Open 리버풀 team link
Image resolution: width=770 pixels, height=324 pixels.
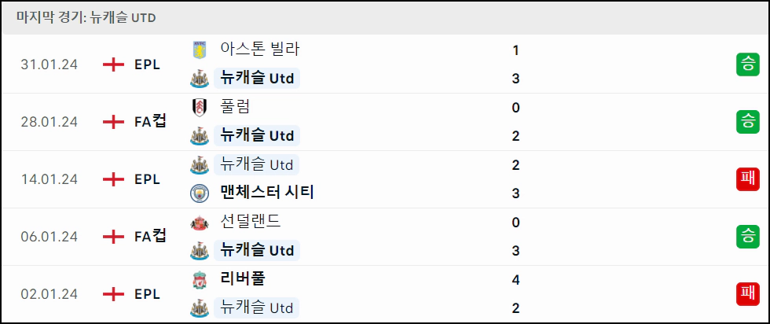tap(243, 278)
